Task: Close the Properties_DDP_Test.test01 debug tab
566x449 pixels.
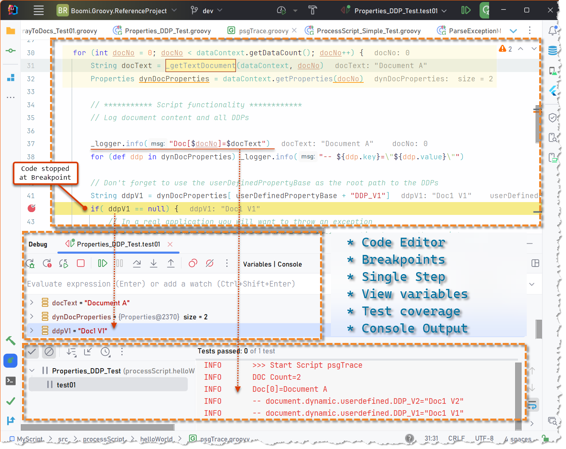Action: (170, 244)
